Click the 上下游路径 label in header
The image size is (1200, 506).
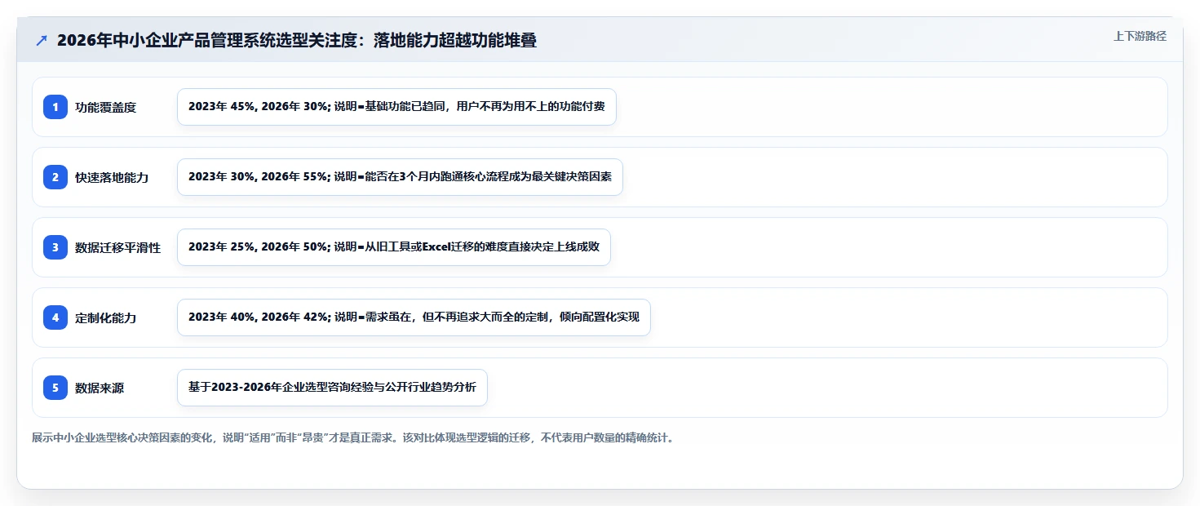(x=1140, y=36)
